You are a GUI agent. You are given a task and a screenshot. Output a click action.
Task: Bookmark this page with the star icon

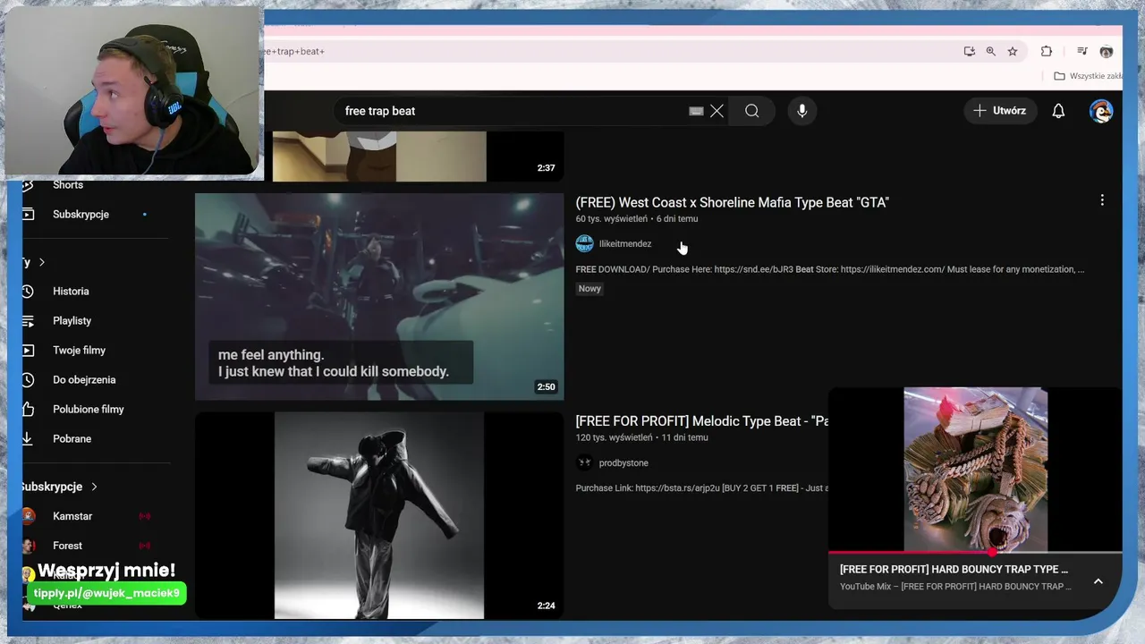coord(1013,51)
